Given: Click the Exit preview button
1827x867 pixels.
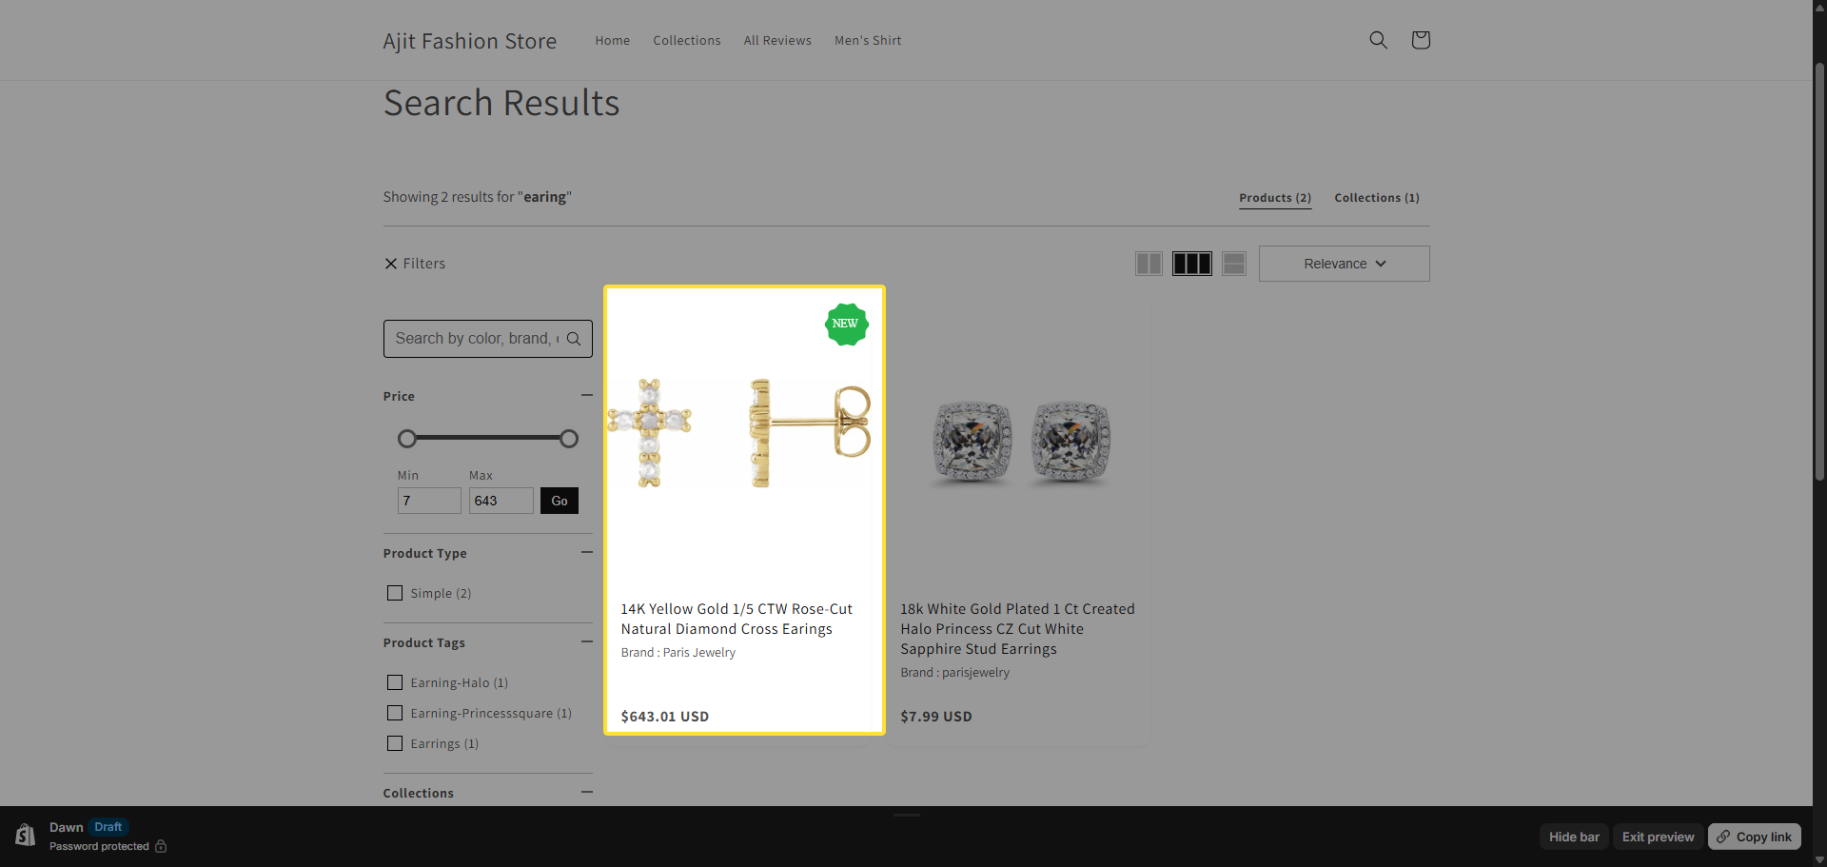Looking at the screenshot, I should coord(1658,837).
